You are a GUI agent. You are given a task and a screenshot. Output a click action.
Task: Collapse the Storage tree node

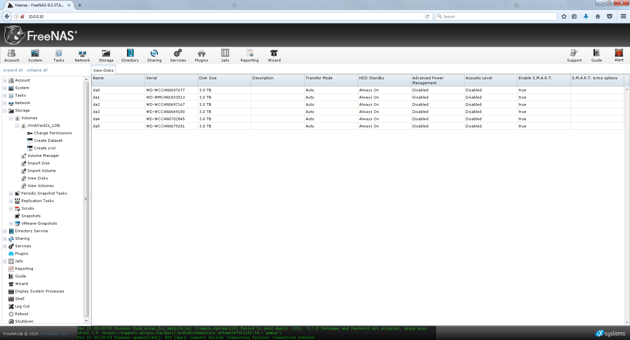pos(5,111)
